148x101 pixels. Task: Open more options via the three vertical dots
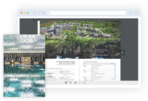(x=80, y=83)
